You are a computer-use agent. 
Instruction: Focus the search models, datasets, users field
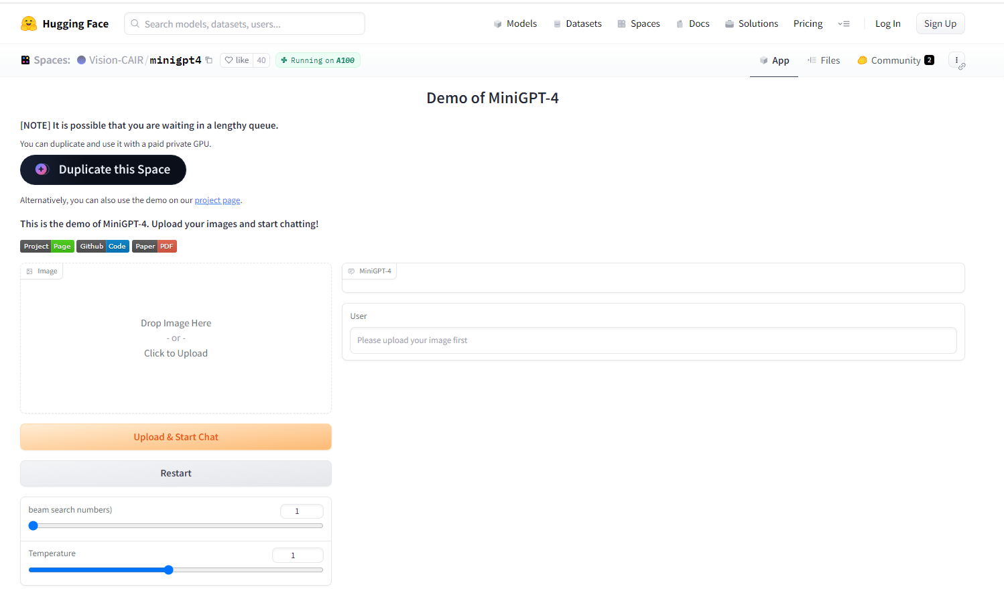pos(245,23)
